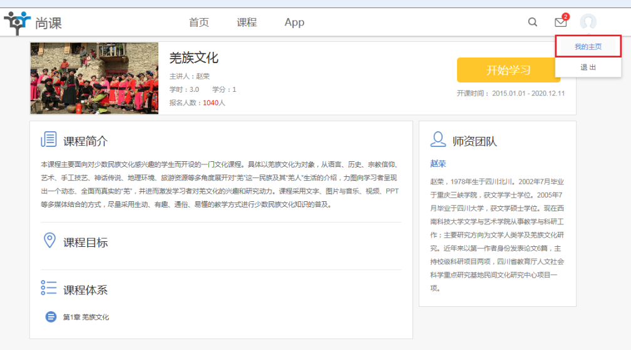The height and width of the screenshot is (350, 631).
Task: Go to 首页 in navigation bar
Action: [x=199, y=22]
